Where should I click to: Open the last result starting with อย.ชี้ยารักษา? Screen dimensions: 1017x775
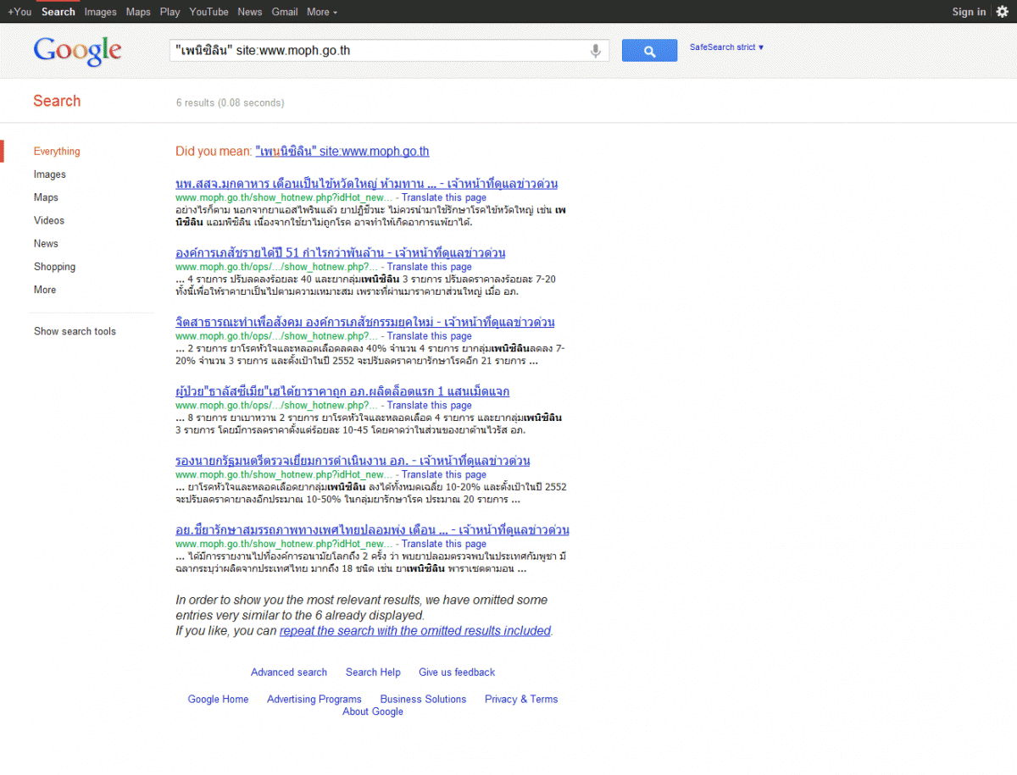(372, 531)
